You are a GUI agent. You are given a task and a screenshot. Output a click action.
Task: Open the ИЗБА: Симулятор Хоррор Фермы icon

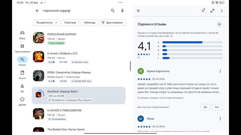tap(38, 76)
